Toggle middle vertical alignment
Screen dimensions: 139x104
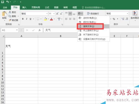[70, 14]
